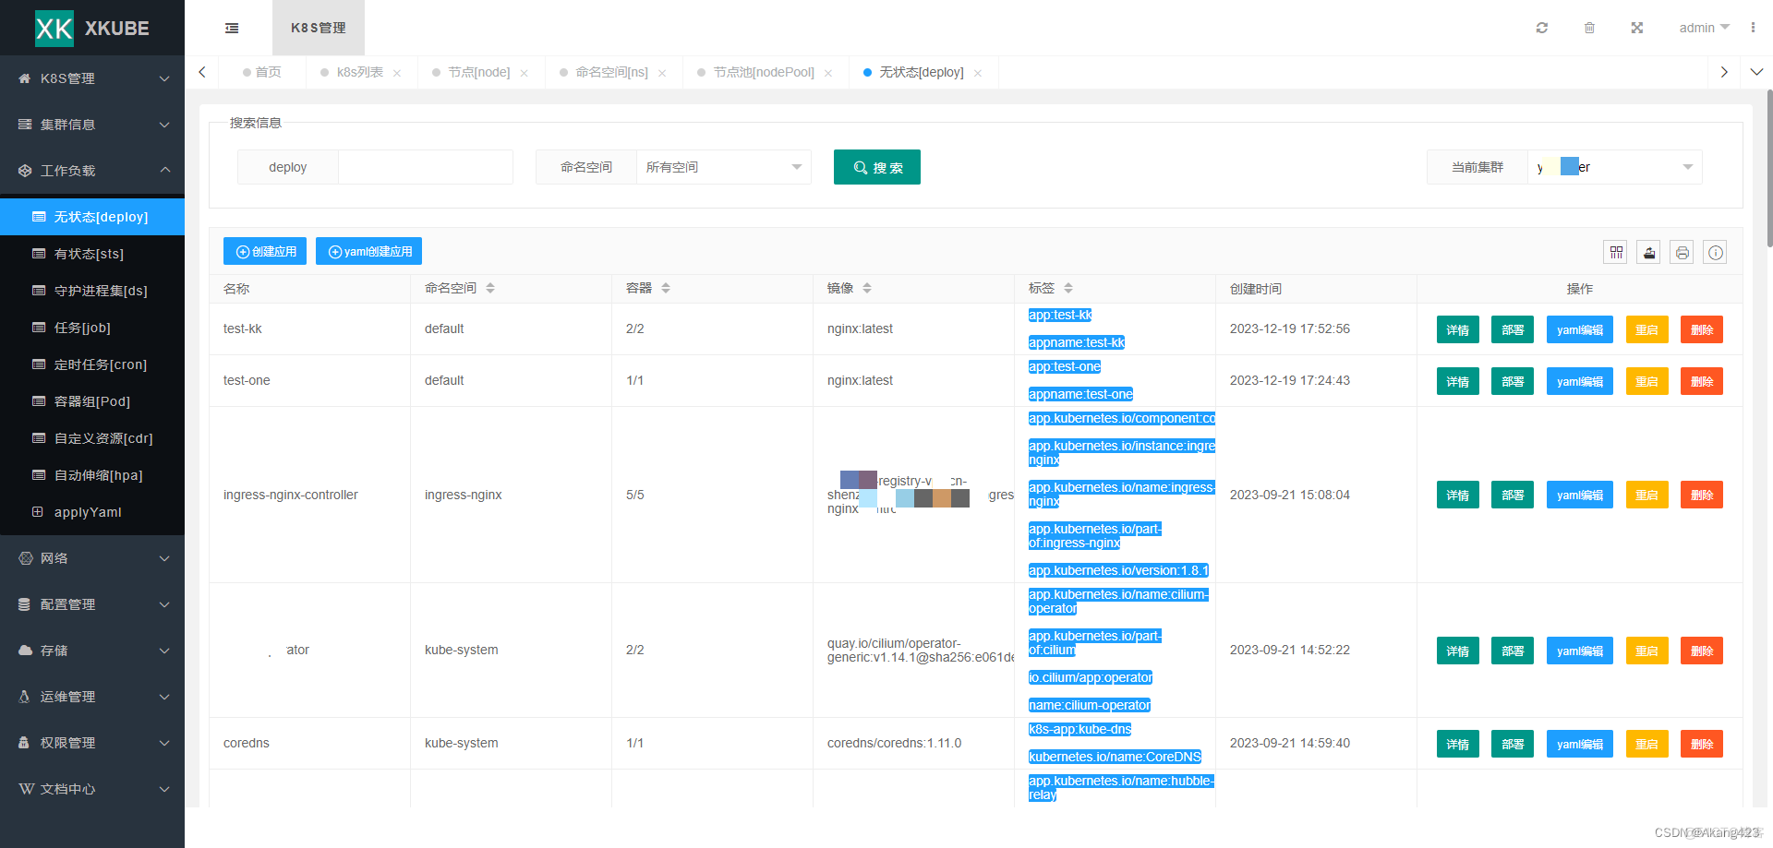Open the vertical dots more menu
This screenshot has height=848, width=1773.
[x=1753, y=28]
